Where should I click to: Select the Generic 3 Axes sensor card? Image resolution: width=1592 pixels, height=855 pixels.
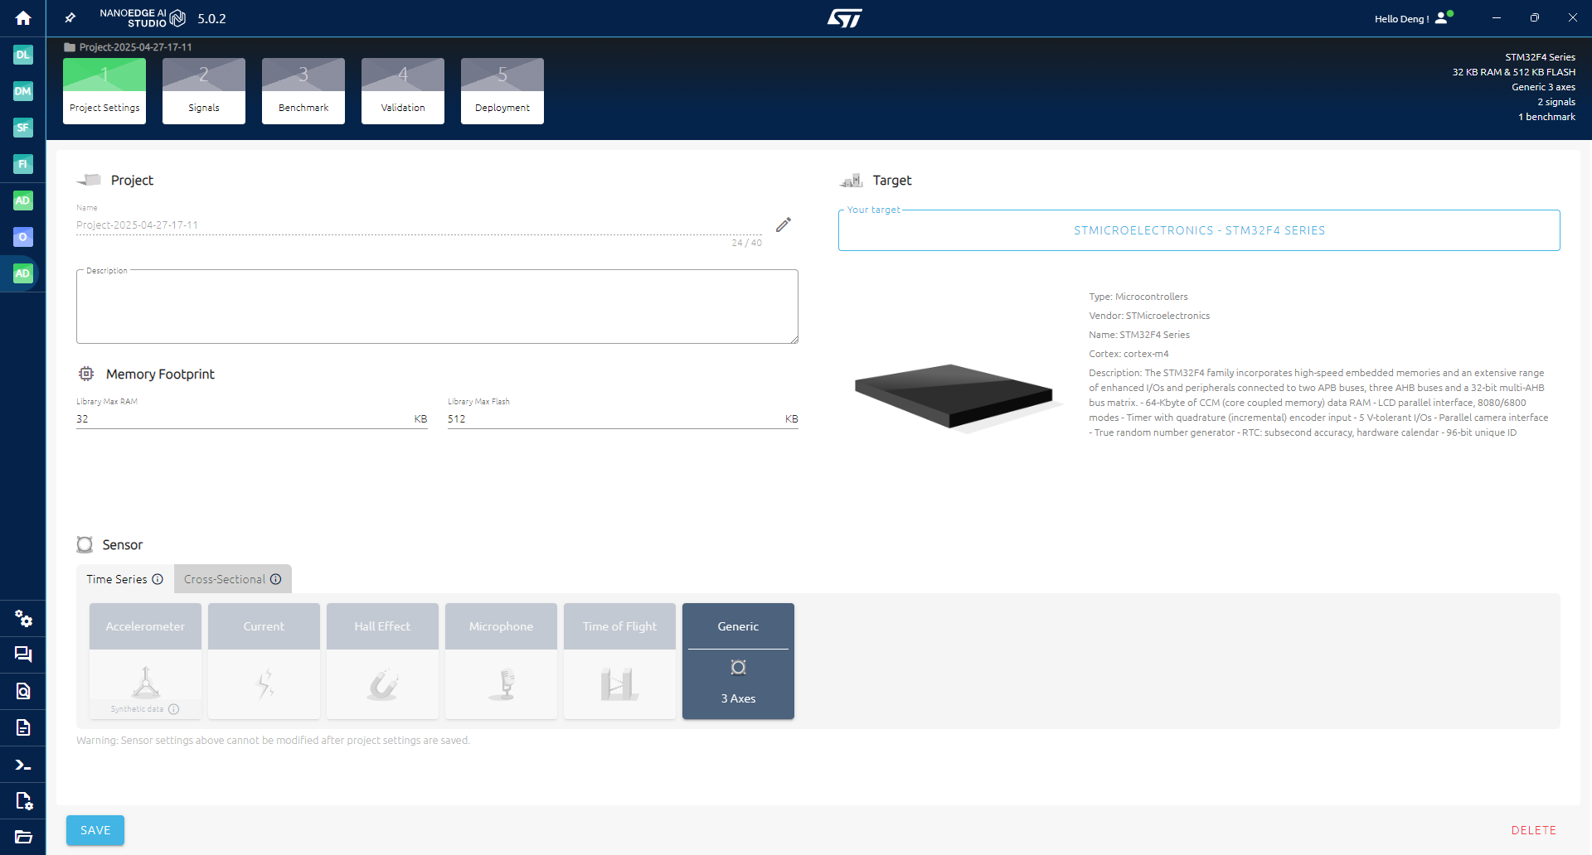738,661
